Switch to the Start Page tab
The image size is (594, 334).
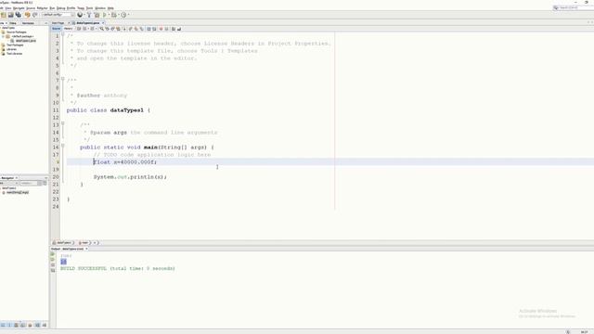click(x=58, y=23)
